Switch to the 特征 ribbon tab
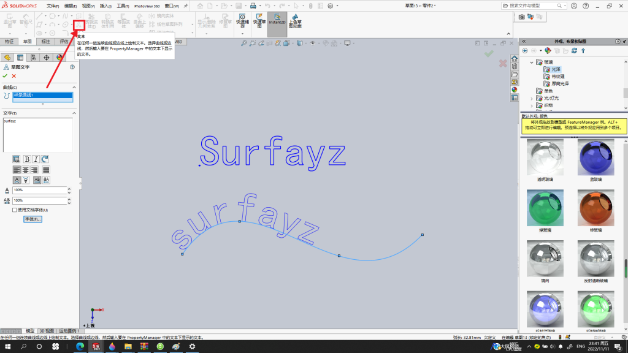Image resolution: width=628 pixels, height=353 pixels. pyautogui.click(x=9, y=42)
